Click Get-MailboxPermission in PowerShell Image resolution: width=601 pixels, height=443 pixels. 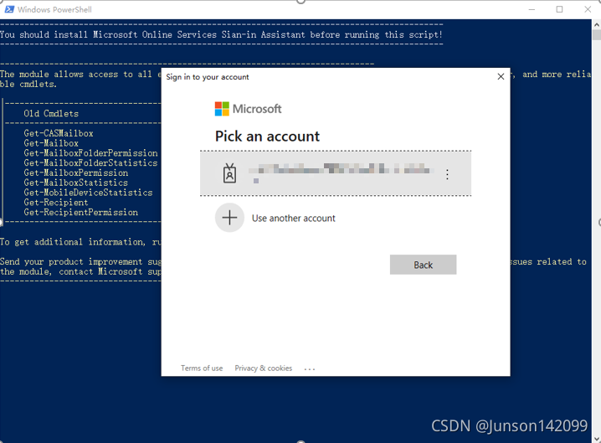76,173
